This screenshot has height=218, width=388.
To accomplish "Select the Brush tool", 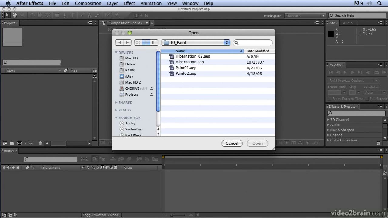I will coord(82,15).
